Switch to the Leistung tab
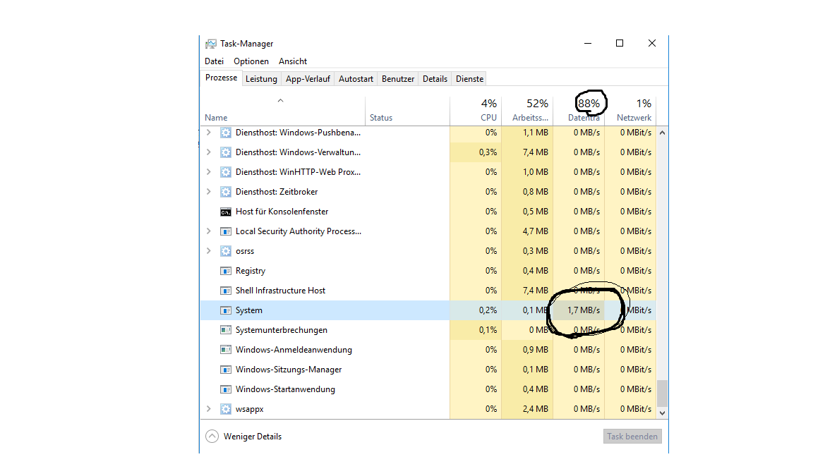The width and height of the screenshot is (813, 457). coord(261,79)
